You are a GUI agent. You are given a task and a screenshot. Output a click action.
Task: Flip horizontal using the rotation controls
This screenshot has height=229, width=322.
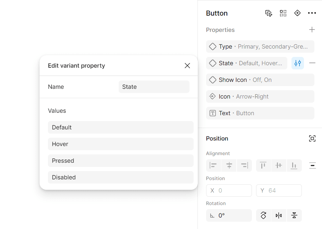(x=279, y=215)
